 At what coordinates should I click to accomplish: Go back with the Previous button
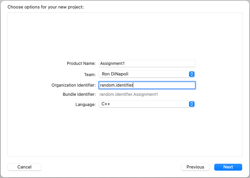click(195, 167)
